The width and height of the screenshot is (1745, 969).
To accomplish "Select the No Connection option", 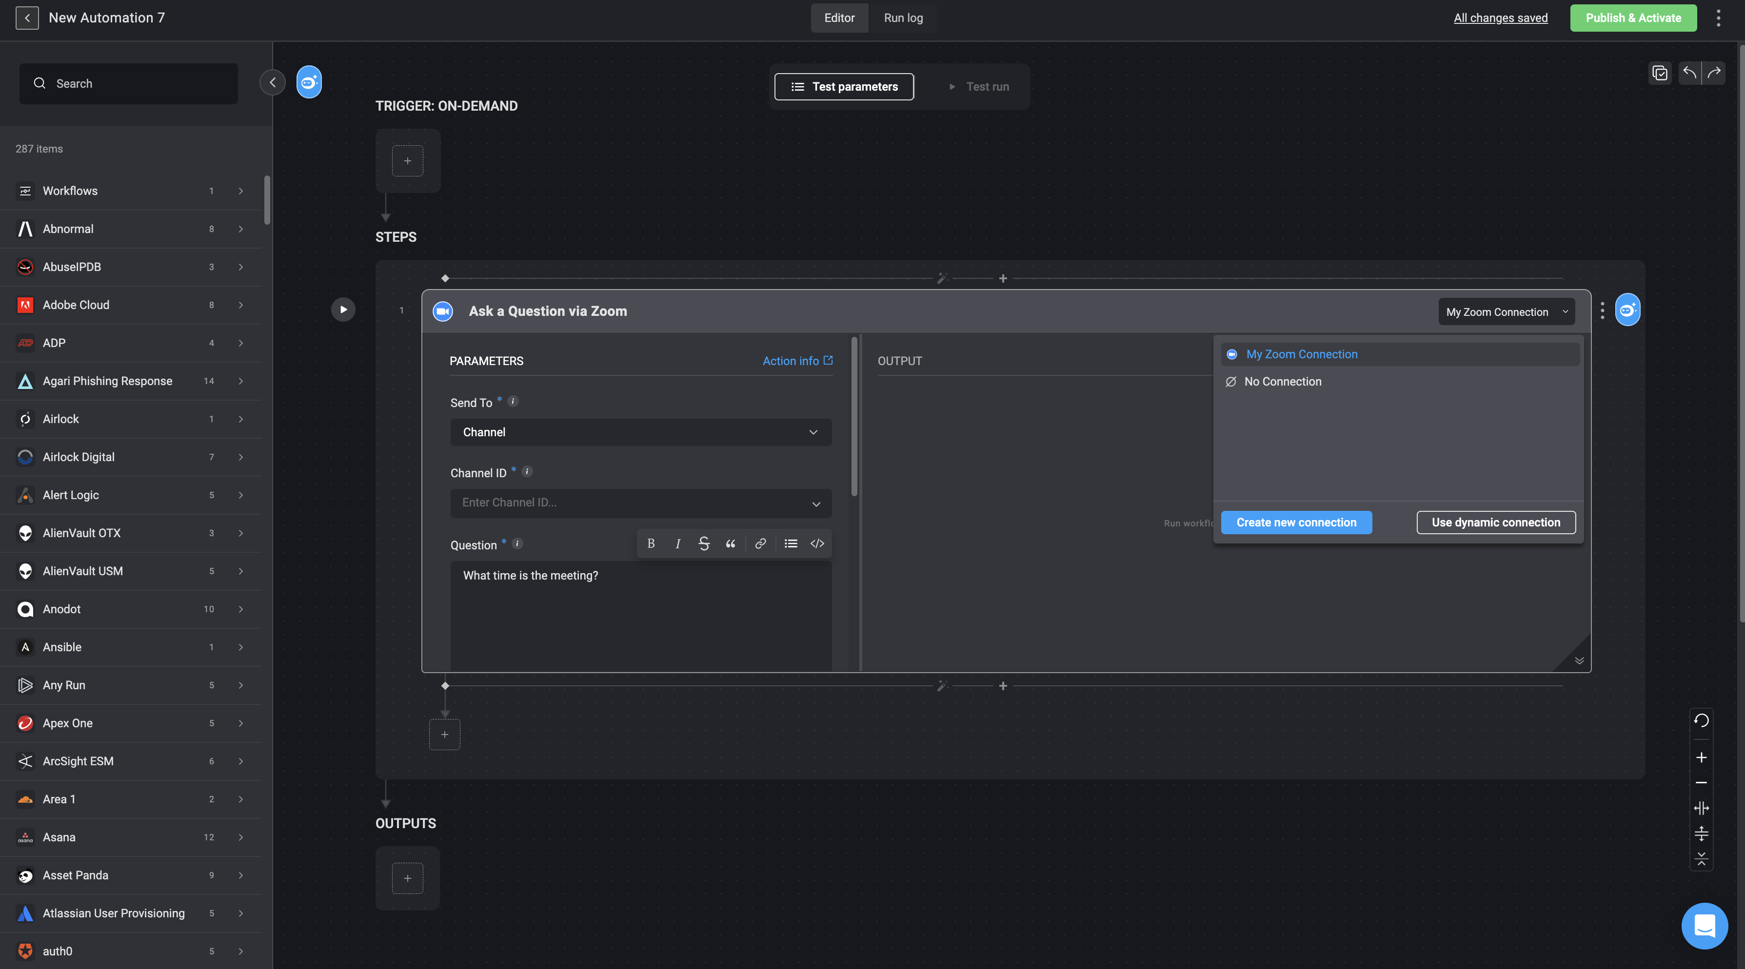I will [1400, 382].
